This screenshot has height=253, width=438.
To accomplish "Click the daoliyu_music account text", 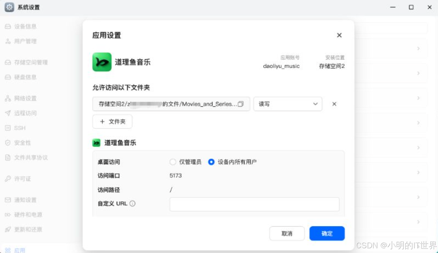I will (281, 66).
